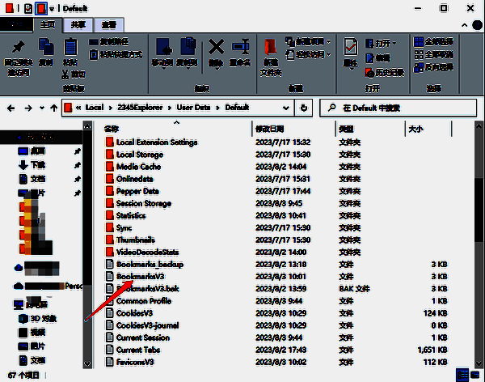The width and height of the screenshot is (485, 382).
Task: Switch to details view in status bar
Action: coord(462,375)
